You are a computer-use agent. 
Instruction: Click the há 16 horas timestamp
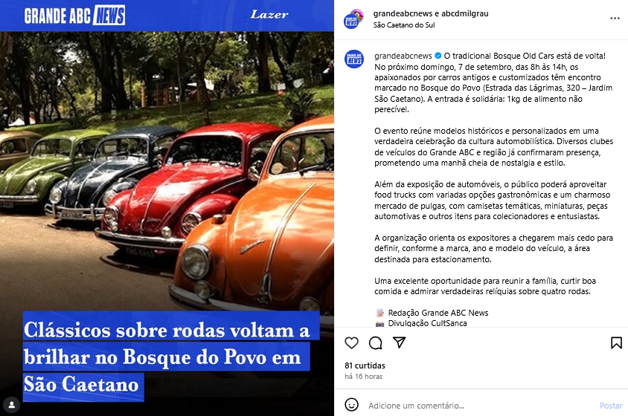pyautogui.click(x=363, y=377)
